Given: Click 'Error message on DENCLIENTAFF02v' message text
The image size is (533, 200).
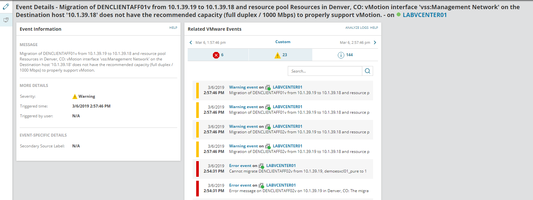Looking at the screenshot, I should point(299,191).
